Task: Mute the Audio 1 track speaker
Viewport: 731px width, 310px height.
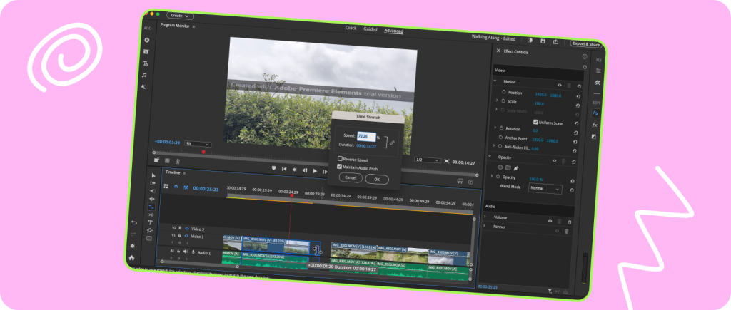Action: [x=185, y=252]
